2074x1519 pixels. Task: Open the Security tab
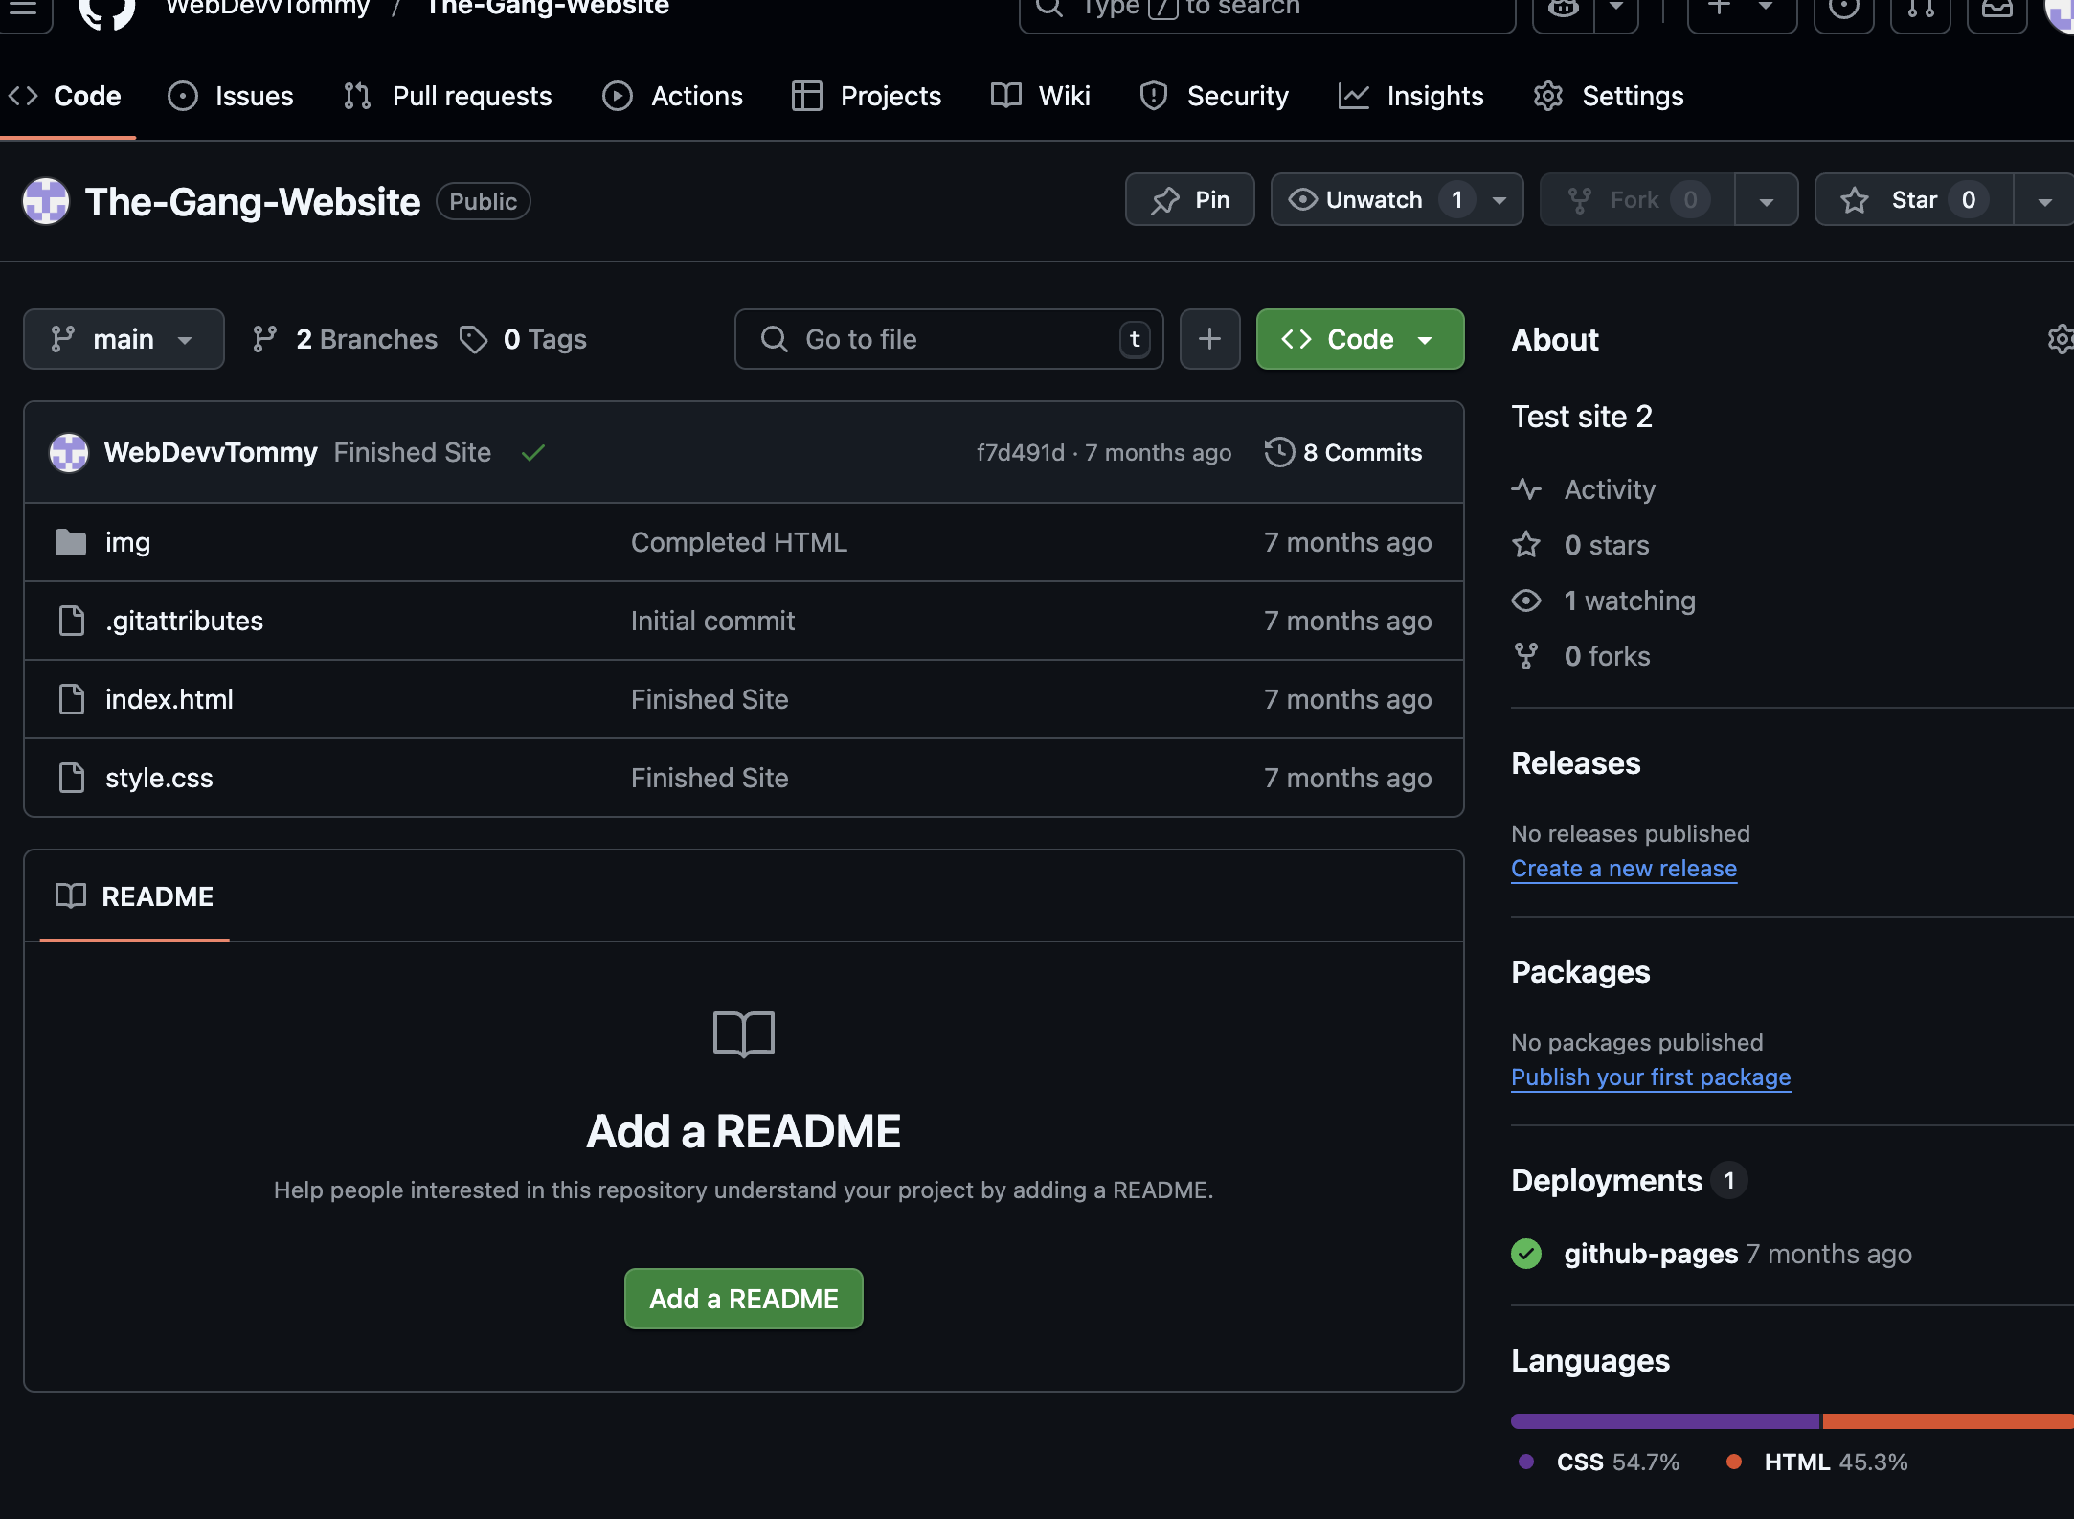(x=1214, y=96)
